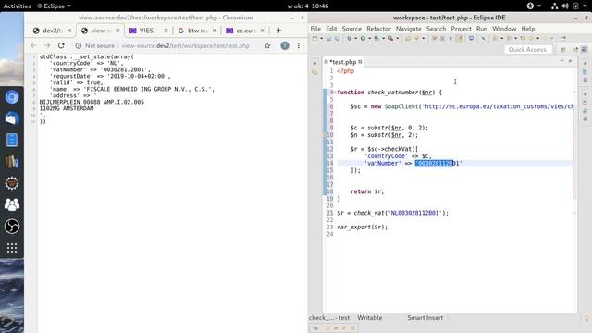
Task: Launch OBS Studio from the dock
Action: click(12, 226)
